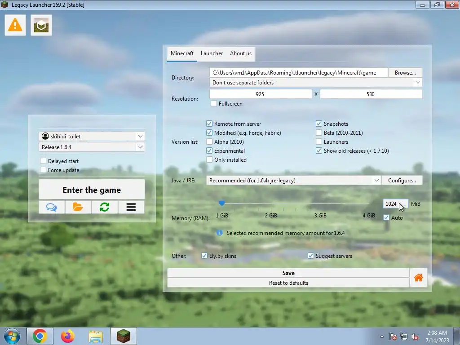This screenshot has height=345, width=460.
Task: Uncheck Modified (e.g. Forge, Fabric)
Action: pyautogui.click(x=209, y=133)
